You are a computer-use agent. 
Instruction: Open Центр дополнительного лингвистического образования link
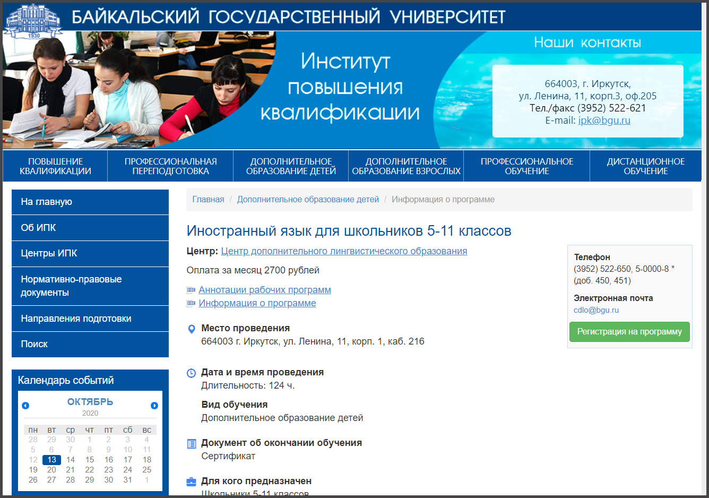[344, 251]
